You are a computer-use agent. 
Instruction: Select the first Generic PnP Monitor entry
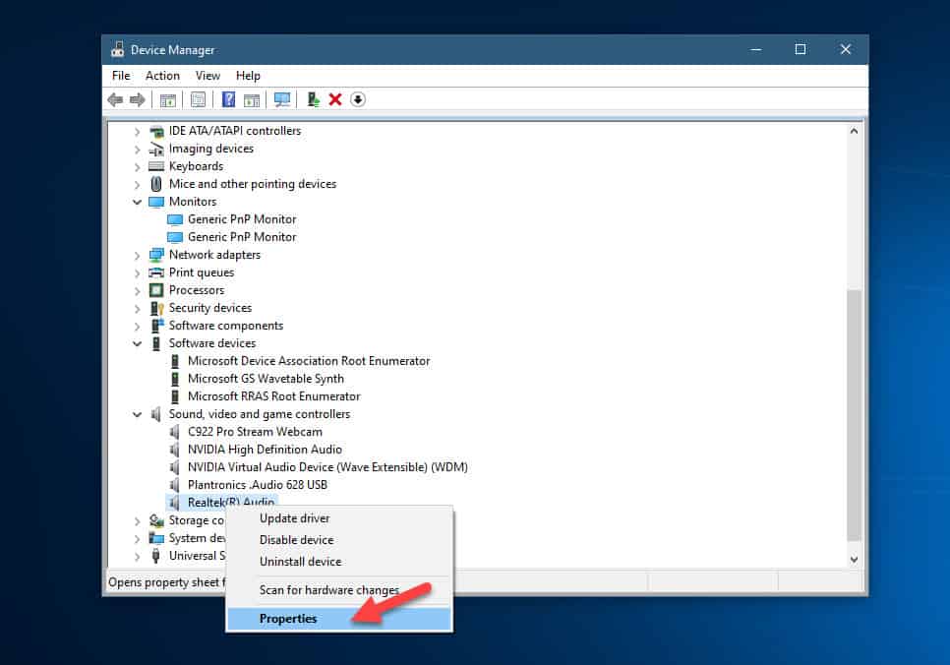(x=242, y=219)
